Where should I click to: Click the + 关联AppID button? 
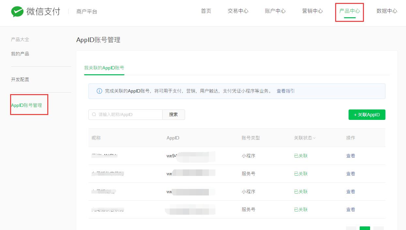click(367, 115)
